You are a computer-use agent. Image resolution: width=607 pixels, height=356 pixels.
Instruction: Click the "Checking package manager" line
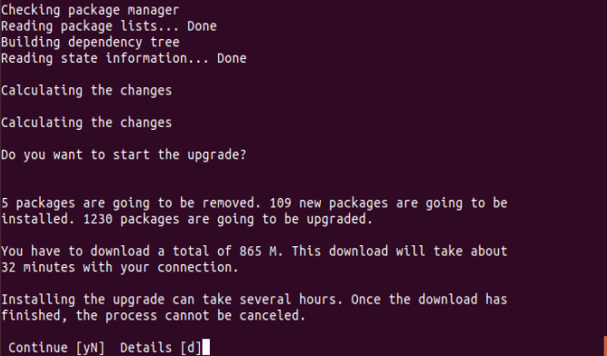click(90, 11)
